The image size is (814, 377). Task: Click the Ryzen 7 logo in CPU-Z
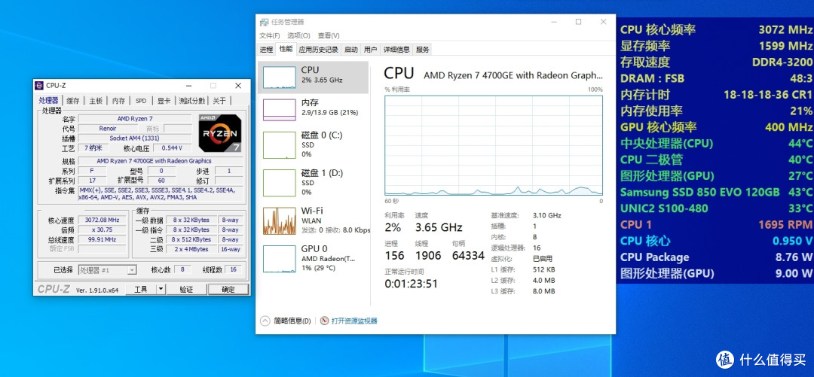[219, 133]
